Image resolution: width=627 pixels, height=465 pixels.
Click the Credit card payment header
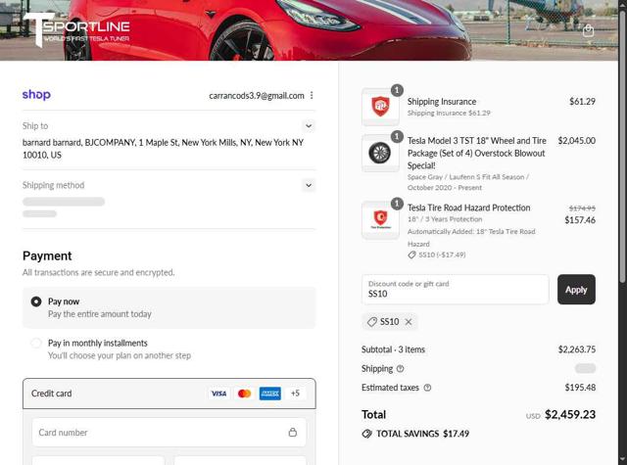pos(169,394)
